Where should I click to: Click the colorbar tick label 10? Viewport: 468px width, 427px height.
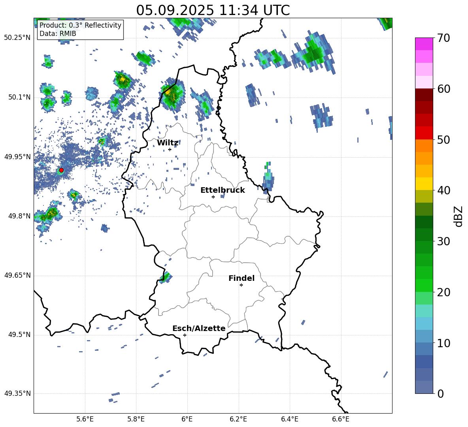coord(443,343)
